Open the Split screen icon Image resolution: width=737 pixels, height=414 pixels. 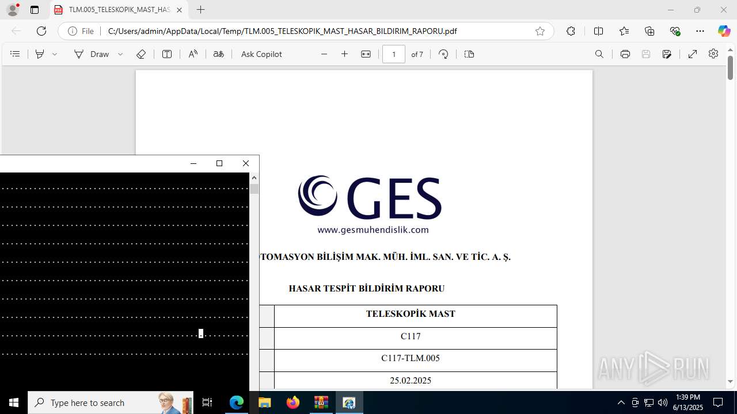[598, 31]
